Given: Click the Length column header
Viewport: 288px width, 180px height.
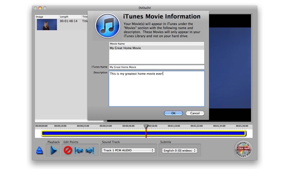Looking at the screenshot, I should point(70,17).
